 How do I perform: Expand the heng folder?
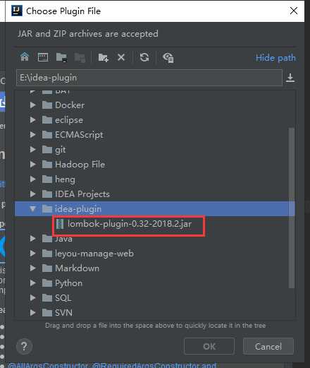(33, 179)
